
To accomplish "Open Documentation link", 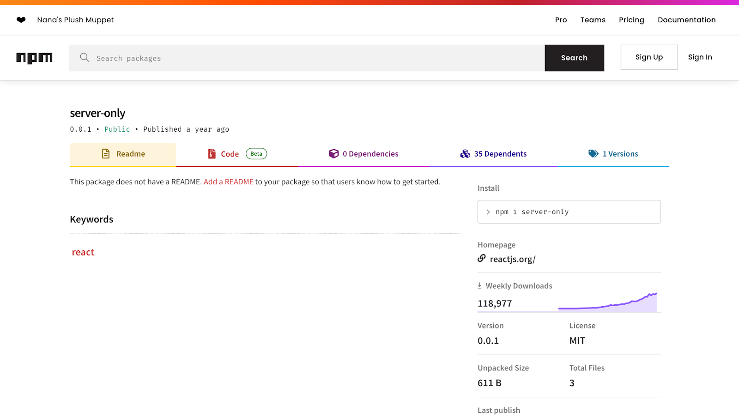I will click(687, 20).
